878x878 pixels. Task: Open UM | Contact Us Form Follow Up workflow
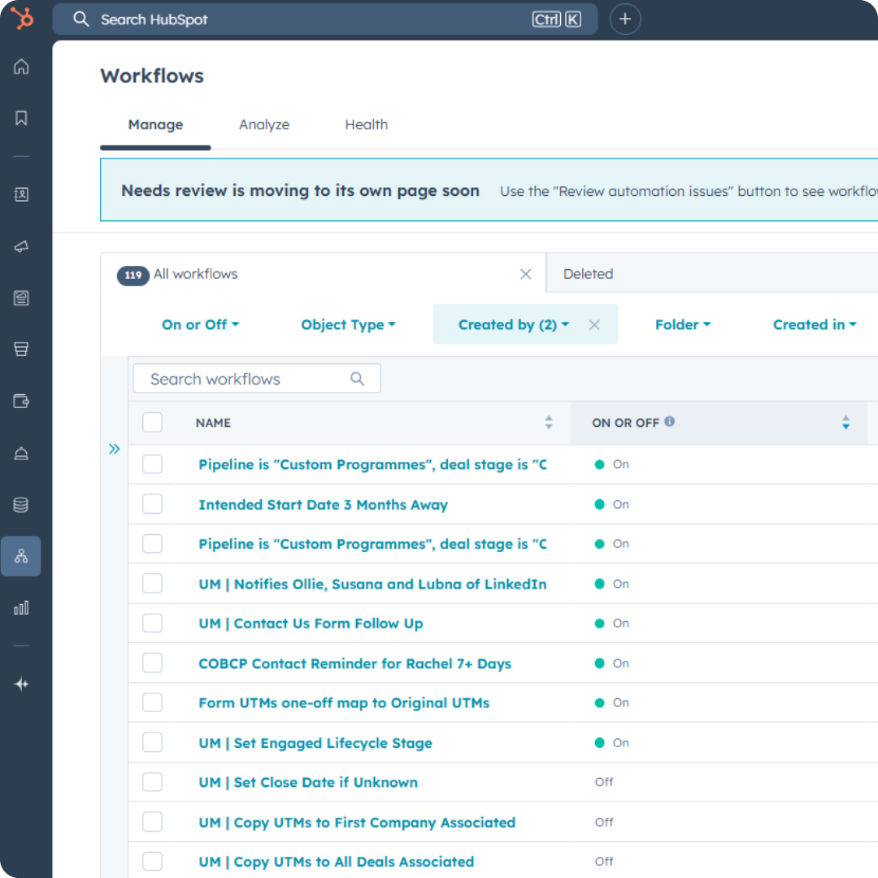[311, 624]
